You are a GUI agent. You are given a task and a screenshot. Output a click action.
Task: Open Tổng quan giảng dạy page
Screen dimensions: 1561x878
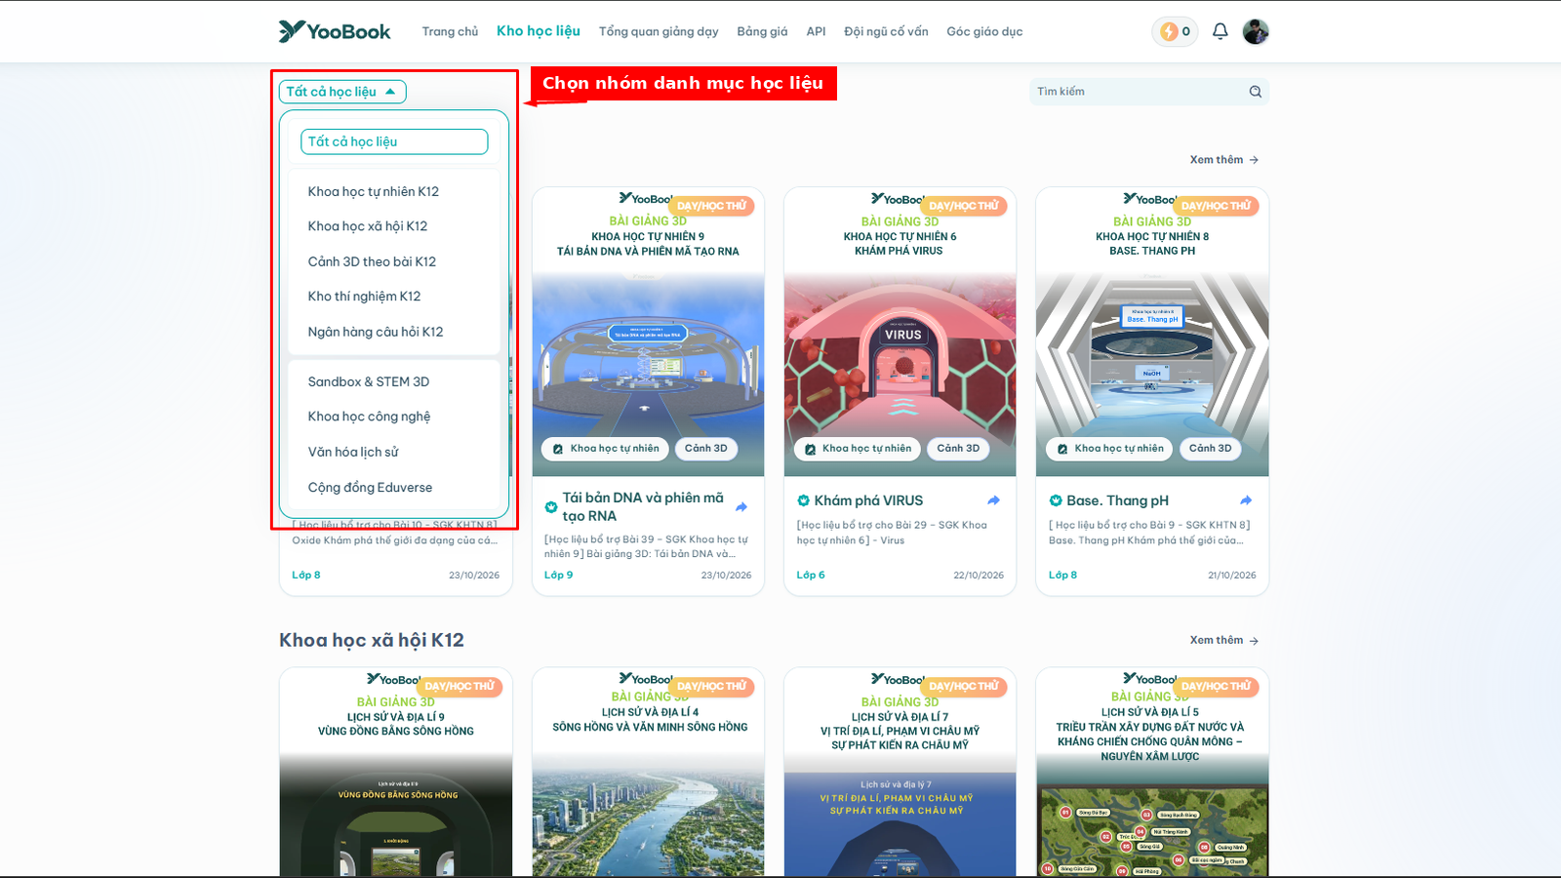659,31
